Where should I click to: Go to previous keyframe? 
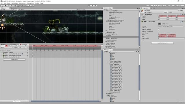12,46
